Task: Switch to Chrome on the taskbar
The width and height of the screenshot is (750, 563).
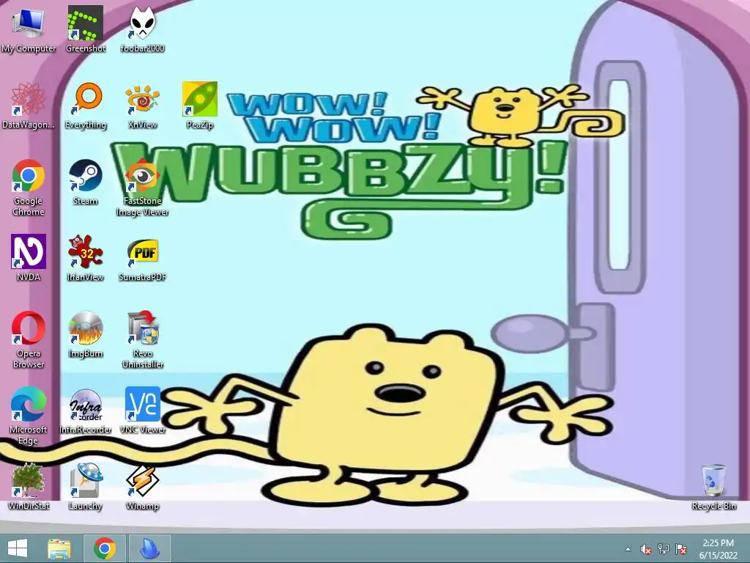Action: tap(105, 548)
